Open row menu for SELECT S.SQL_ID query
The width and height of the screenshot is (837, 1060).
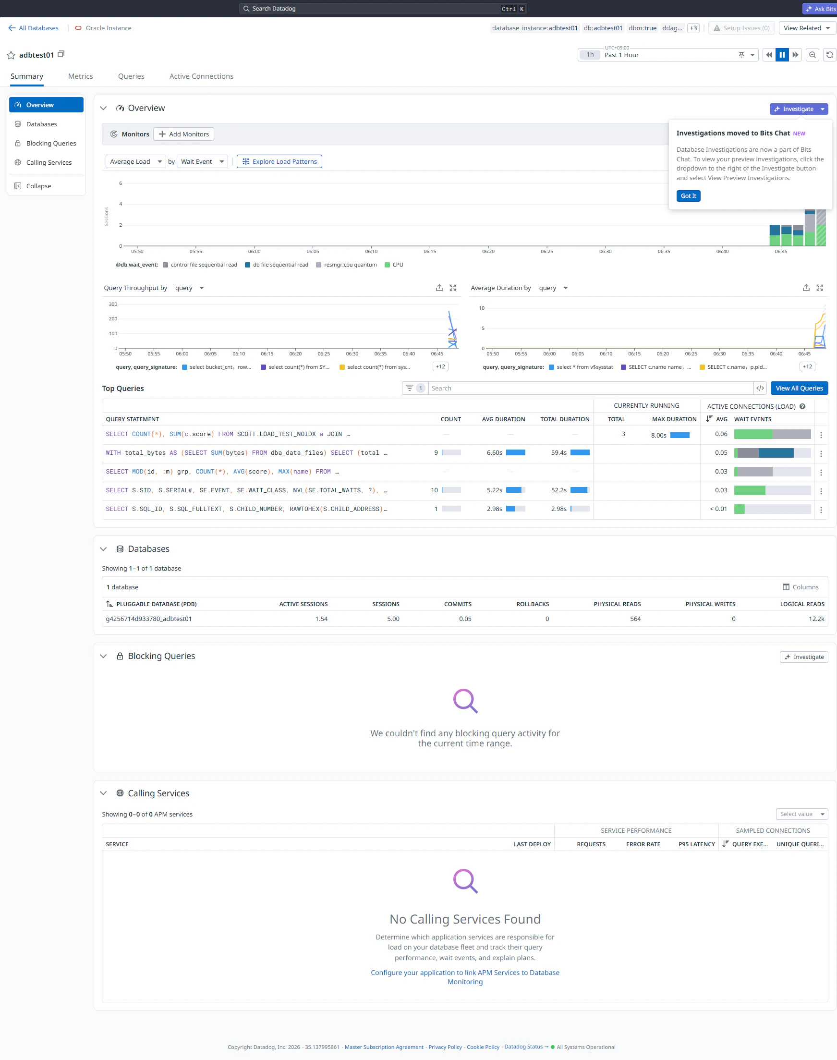click(x=821, y=510)
